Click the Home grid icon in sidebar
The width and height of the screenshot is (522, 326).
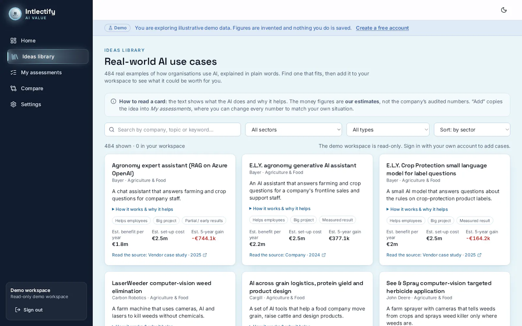pyautogui.click(x=13, y=41)
